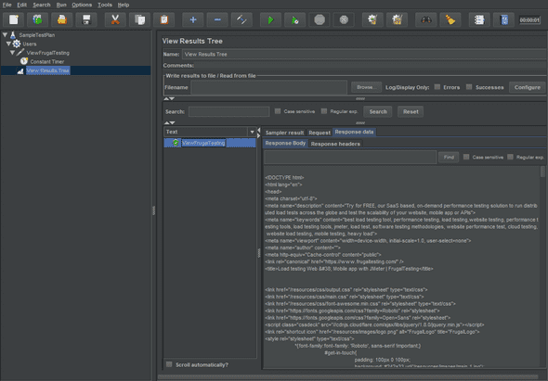Open the Edit menu
The image size is (548, 381).
(x=22, y=5)
